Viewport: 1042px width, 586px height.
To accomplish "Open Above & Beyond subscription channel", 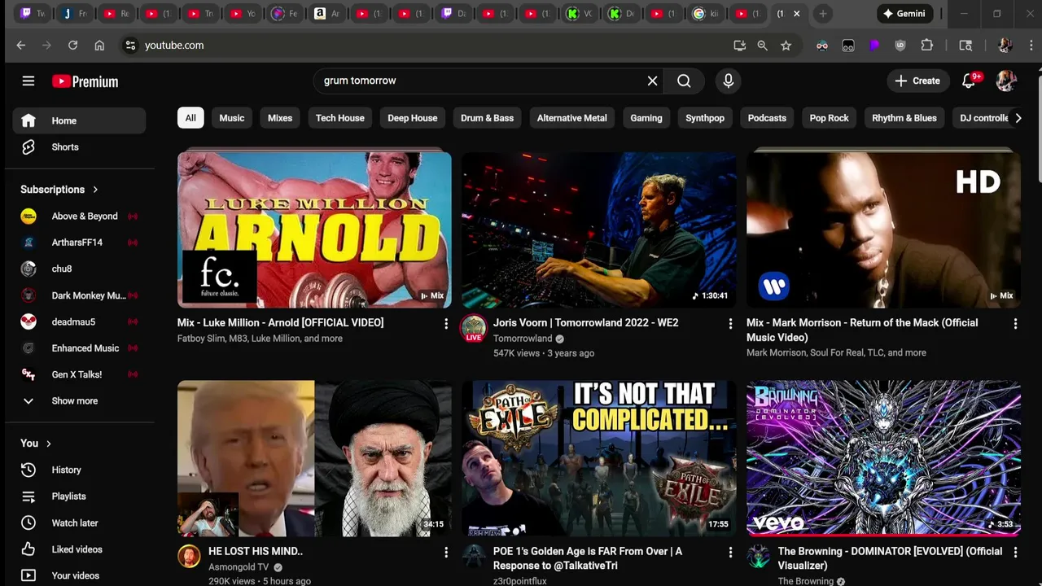I will (79, 216).
